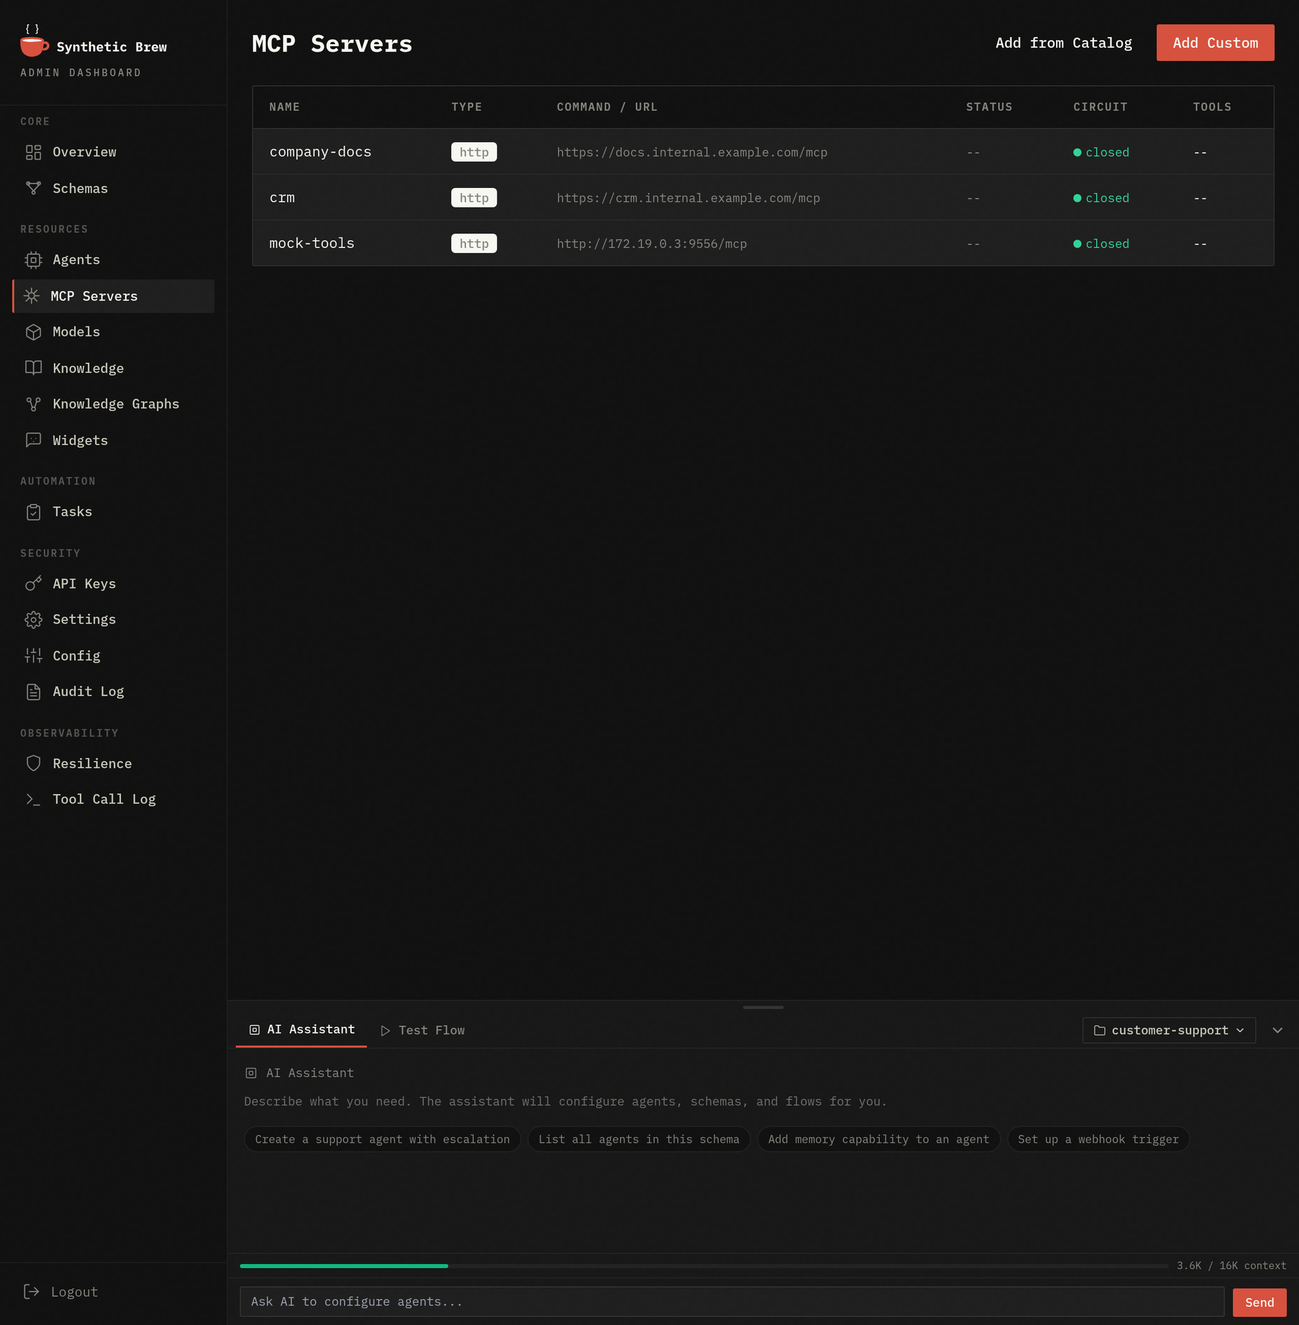Open the crm server row
Screen dimensions: 1299x1325
tap(762, 197)
